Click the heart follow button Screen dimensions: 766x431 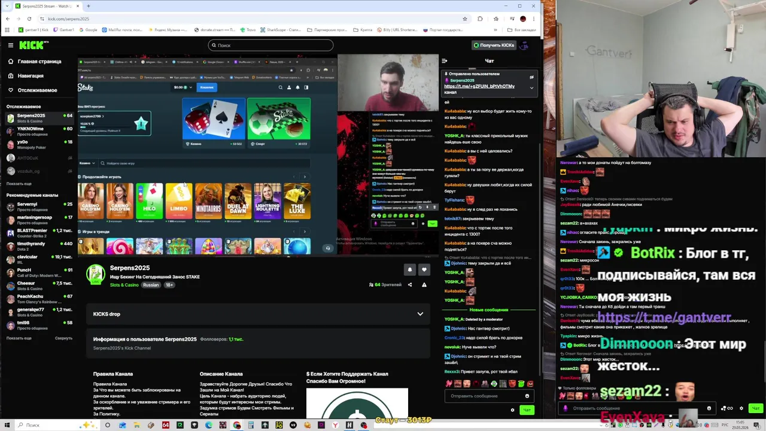pos(424,270)
